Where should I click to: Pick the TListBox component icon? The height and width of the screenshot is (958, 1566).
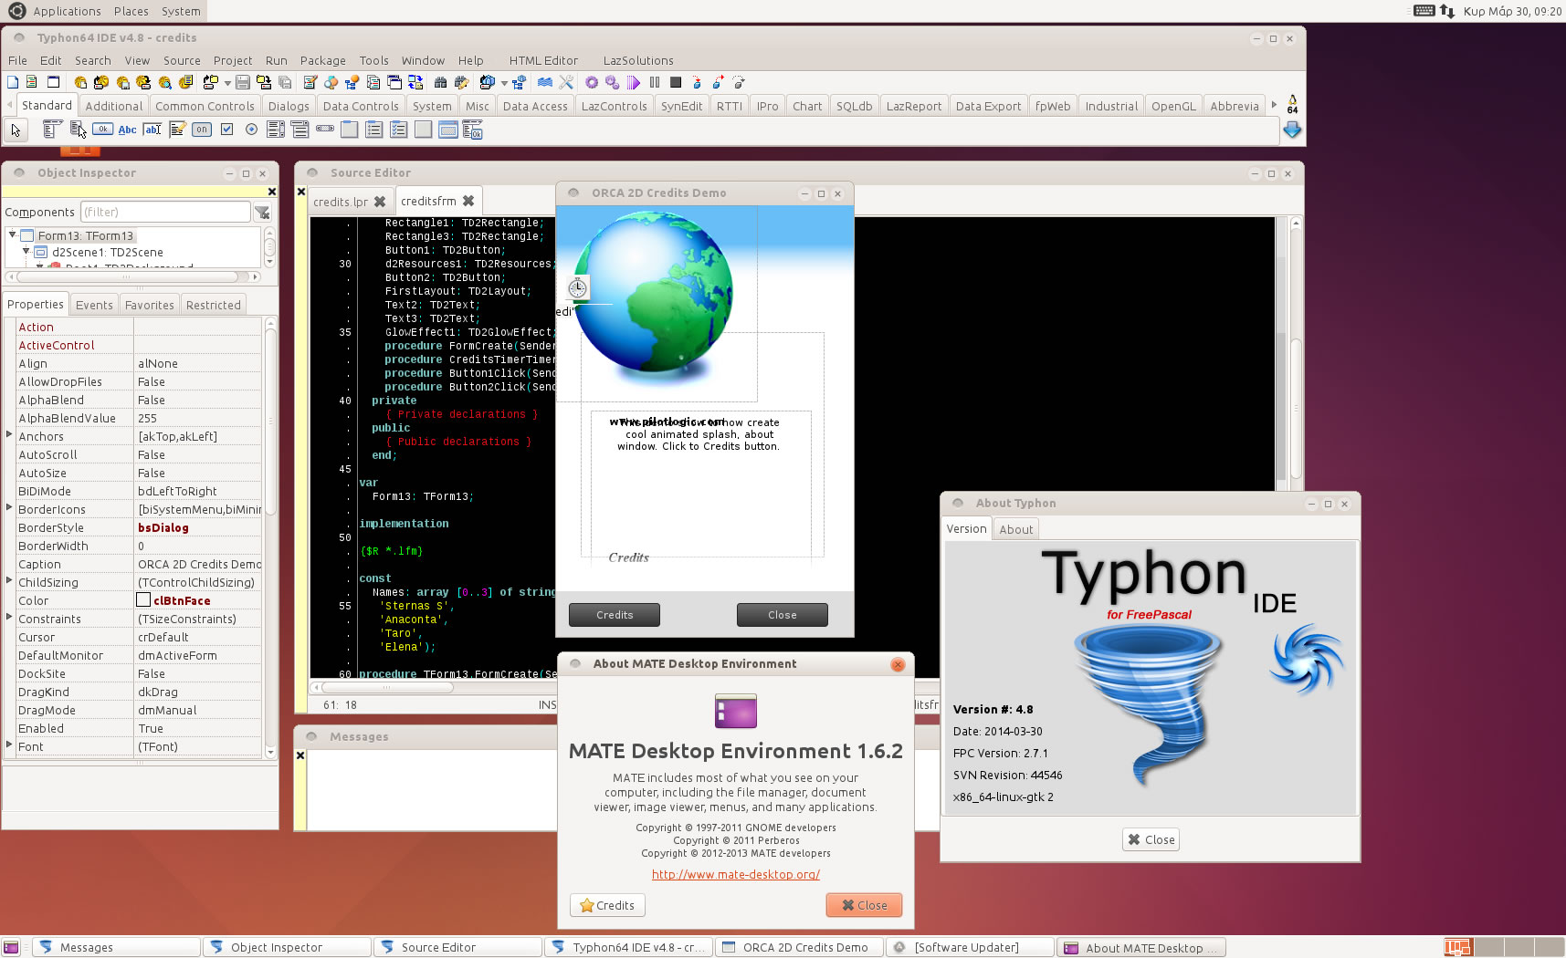point(276,130)
